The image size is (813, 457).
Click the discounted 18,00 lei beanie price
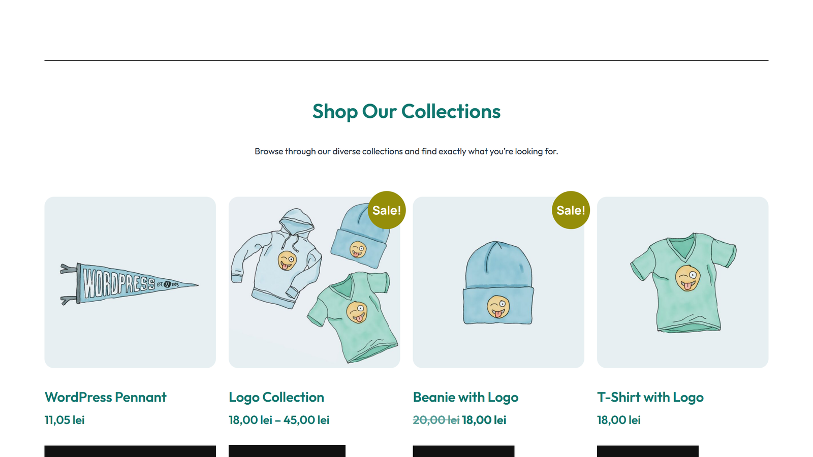pos(483,420)
